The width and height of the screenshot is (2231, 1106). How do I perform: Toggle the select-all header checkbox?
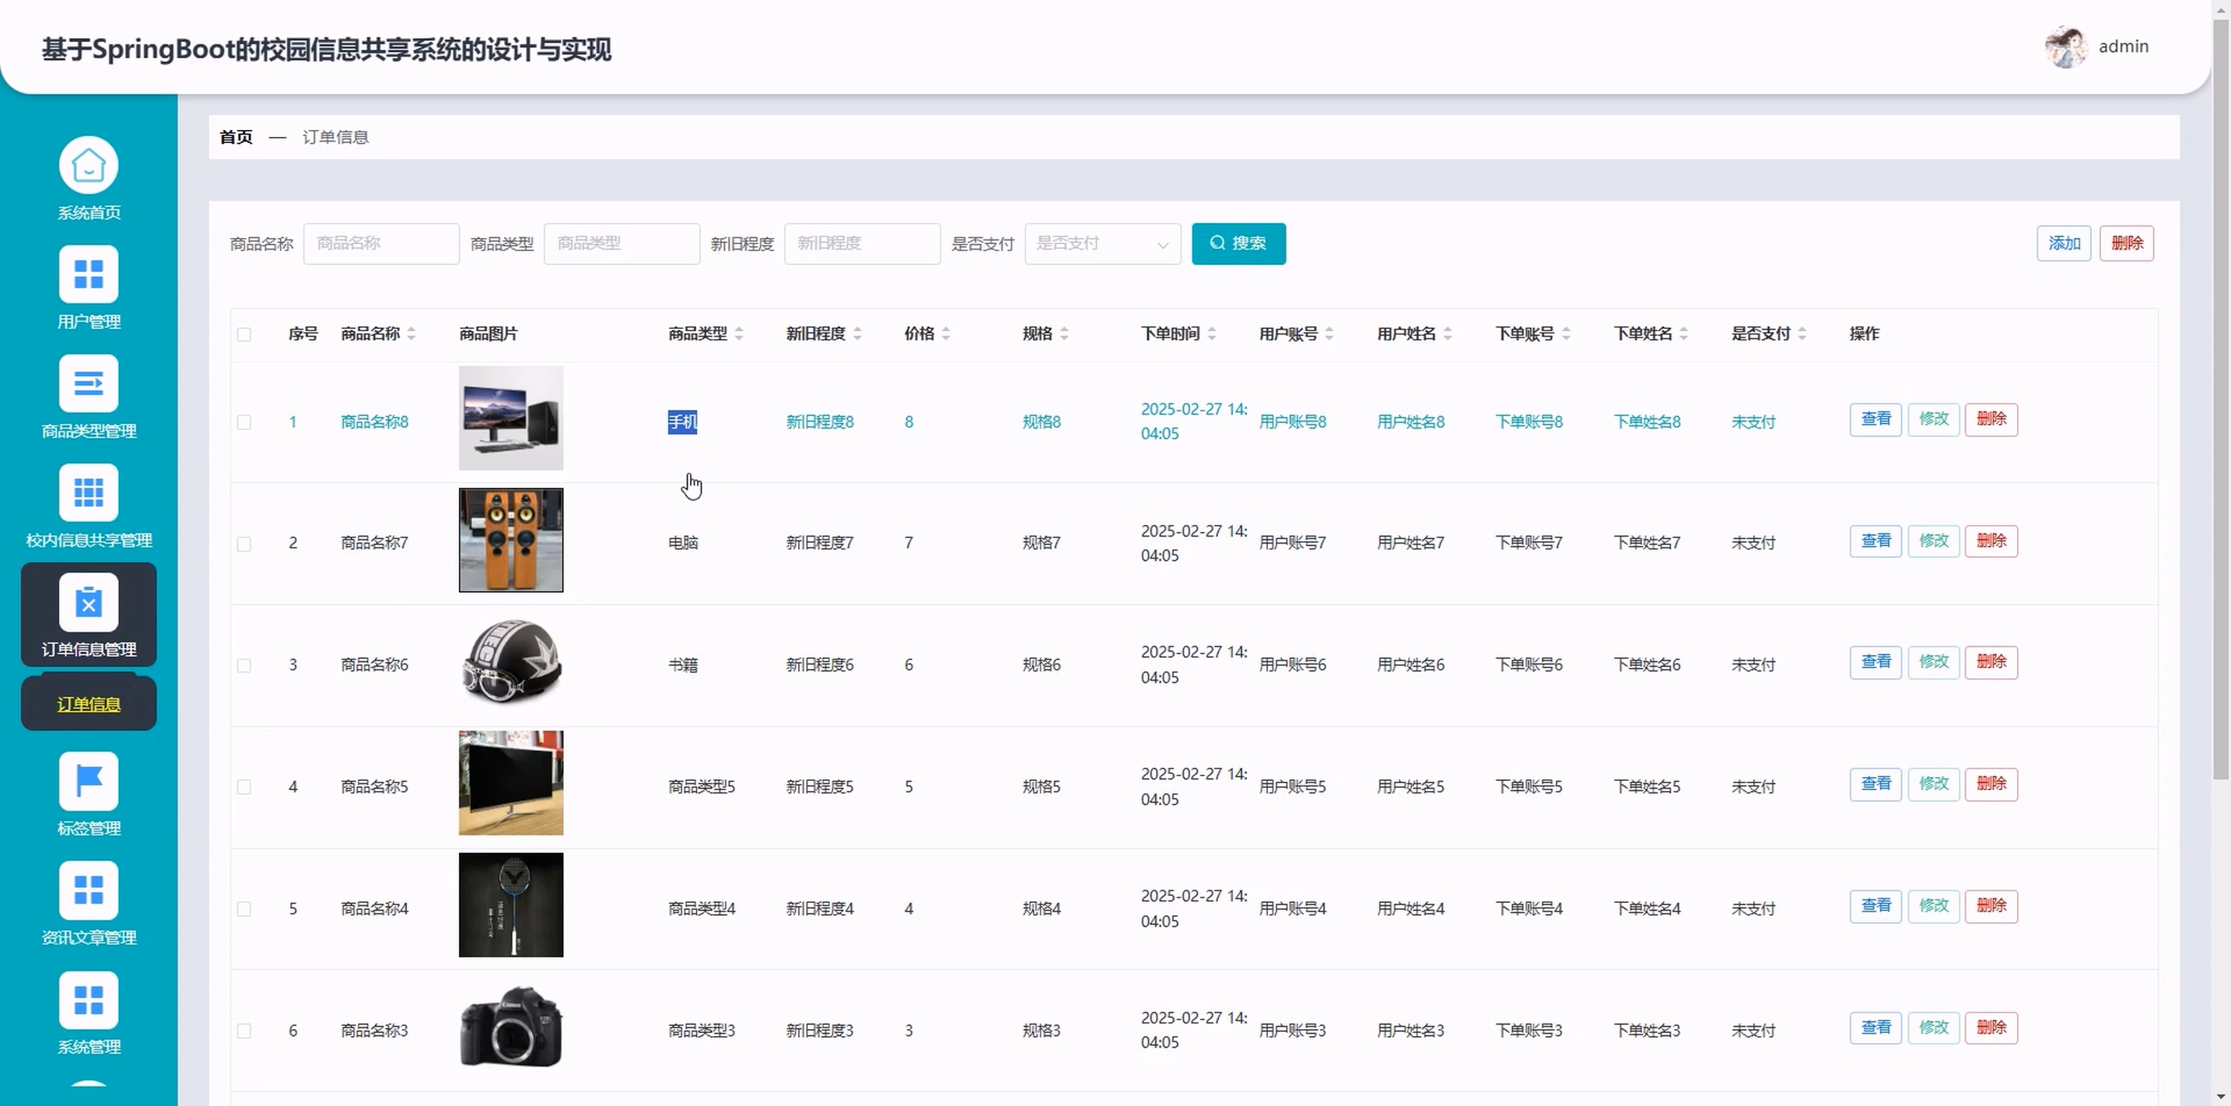coord(244,334)
